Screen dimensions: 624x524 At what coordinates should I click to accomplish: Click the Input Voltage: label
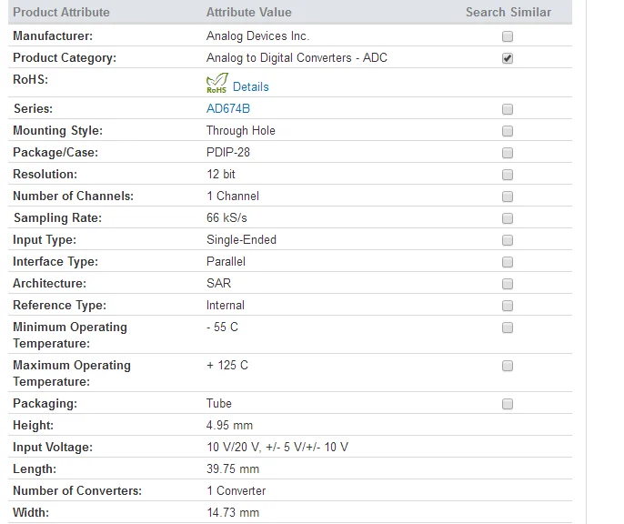coord(53,448)
